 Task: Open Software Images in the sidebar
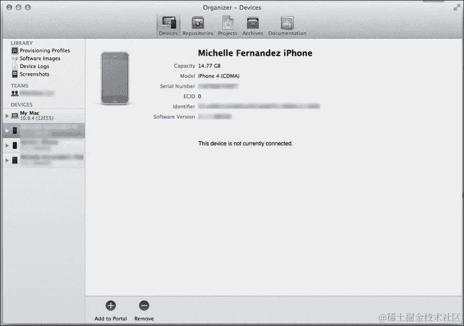[40, 58]
